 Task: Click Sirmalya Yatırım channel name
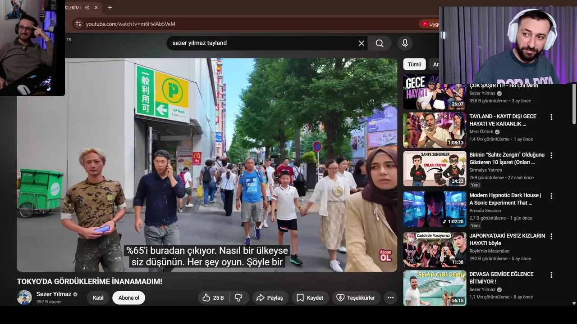tap(485, 170)
